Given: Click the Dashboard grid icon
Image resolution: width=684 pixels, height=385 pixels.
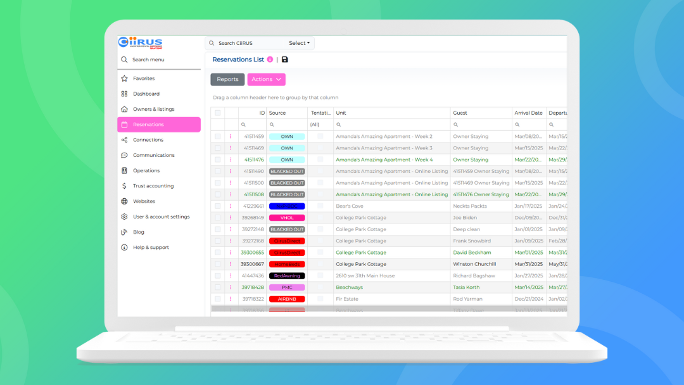Looking at the screenshot, I should 124,94.
